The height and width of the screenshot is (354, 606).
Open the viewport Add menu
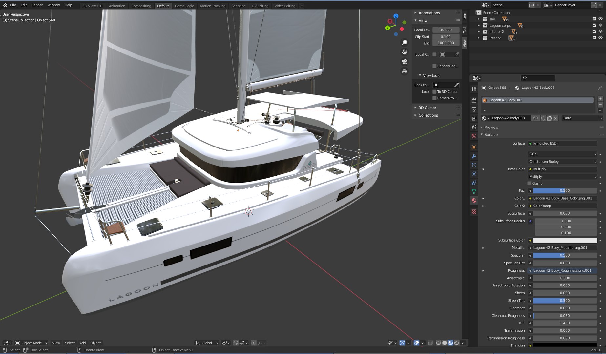click(x=82, y=343)
